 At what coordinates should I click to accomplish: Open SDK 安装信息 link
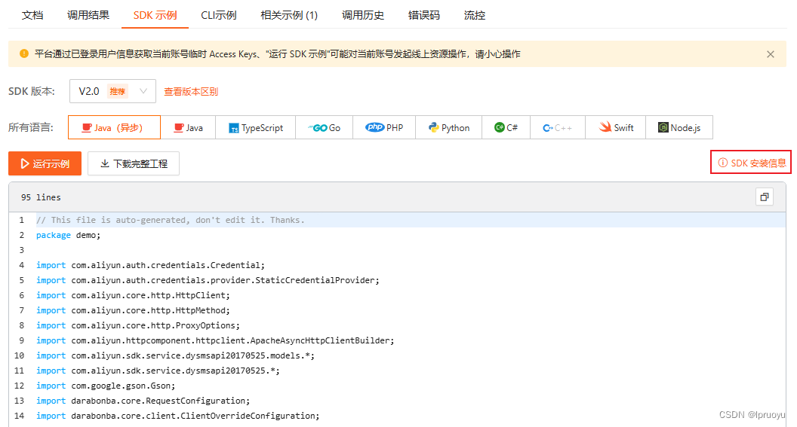(x=751, y=163)
